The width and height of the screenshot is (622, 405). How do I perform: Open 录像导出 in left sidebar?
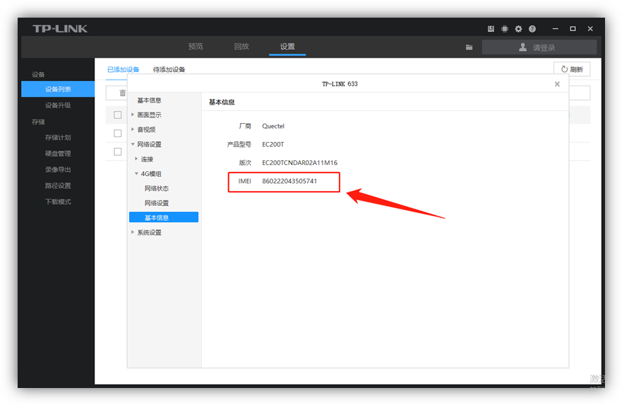click(58, 170)
